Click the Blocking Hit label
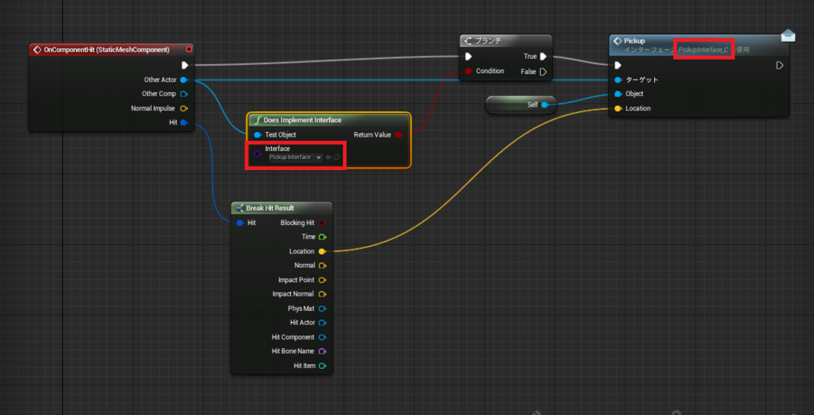Screen dimensions: 814x415 [297, 223]
